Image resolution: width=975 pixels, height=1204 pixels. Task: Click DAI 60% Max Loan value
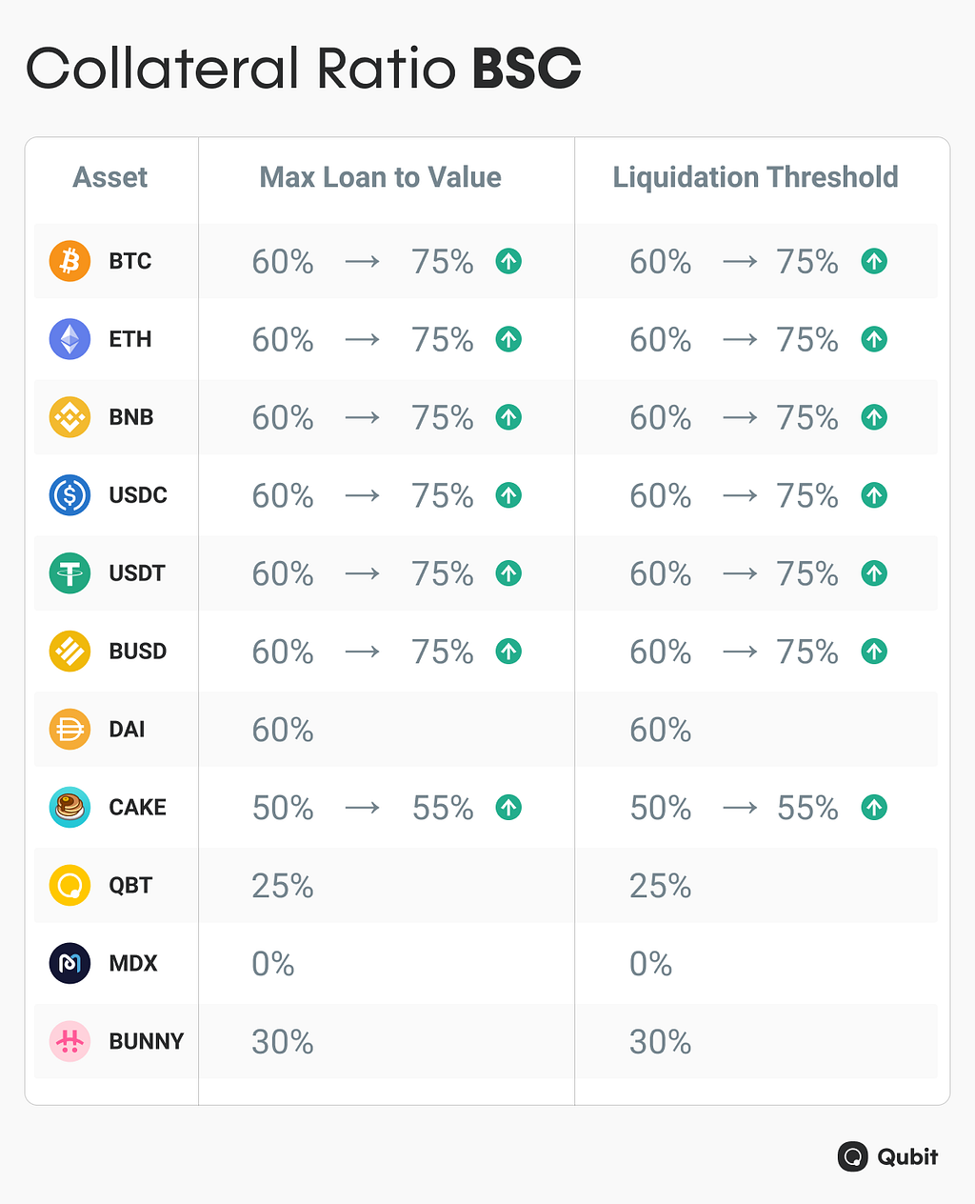tap(283, 731)
